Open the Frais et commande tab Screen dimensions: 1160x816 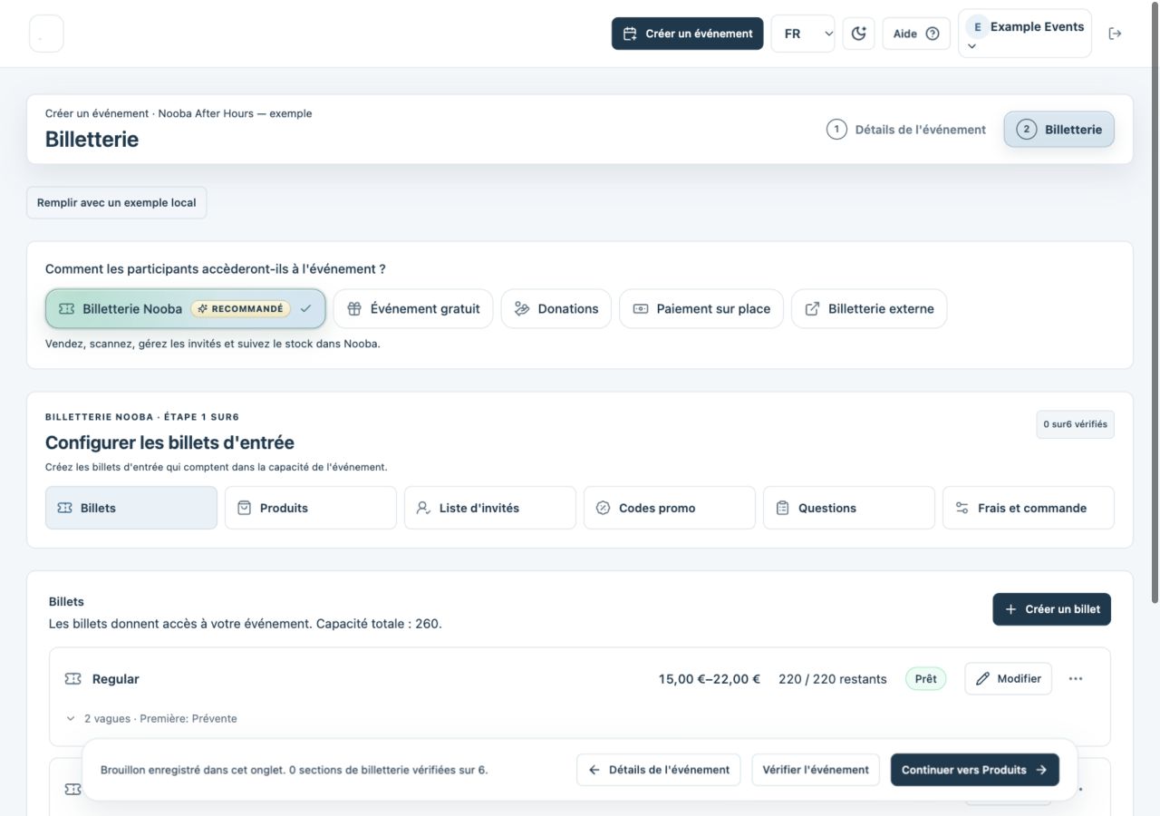(1029, 508)
